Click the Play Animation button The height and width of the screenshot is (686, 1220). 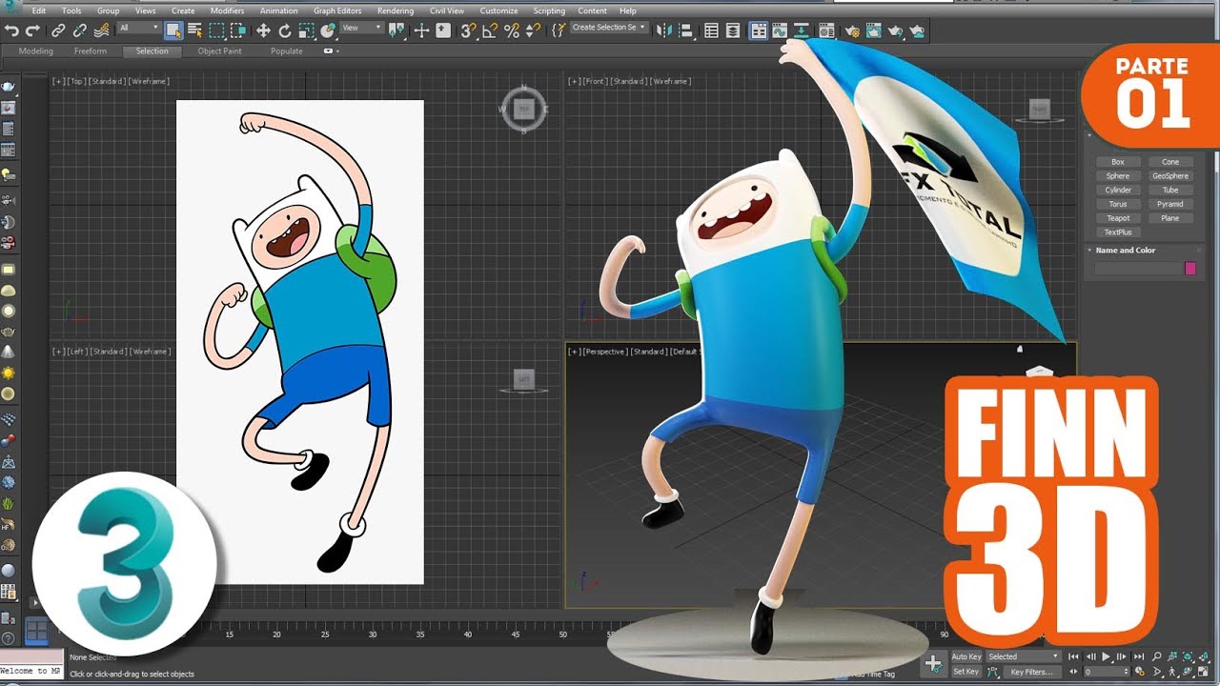click(1107, 656)
